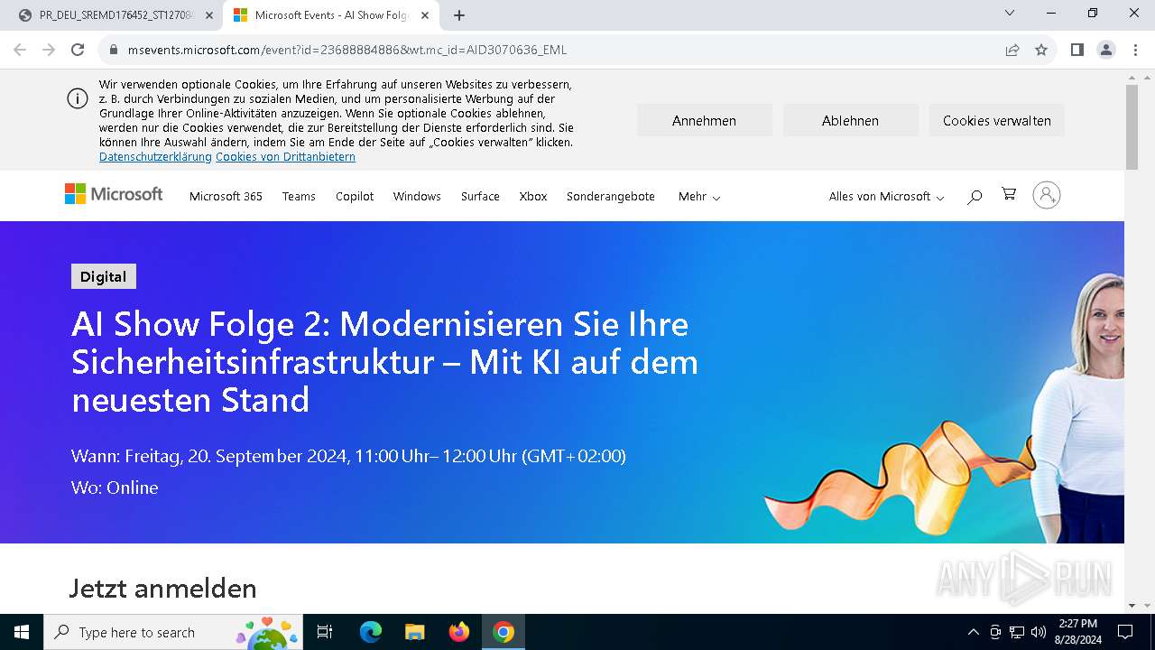Close the Microsoft Events tab
Viewport: 1155px width, 650px height.
pos(425,15)
